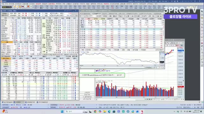
Task: Open the CFD주식 menu
Action: click(x=82, y=4)
